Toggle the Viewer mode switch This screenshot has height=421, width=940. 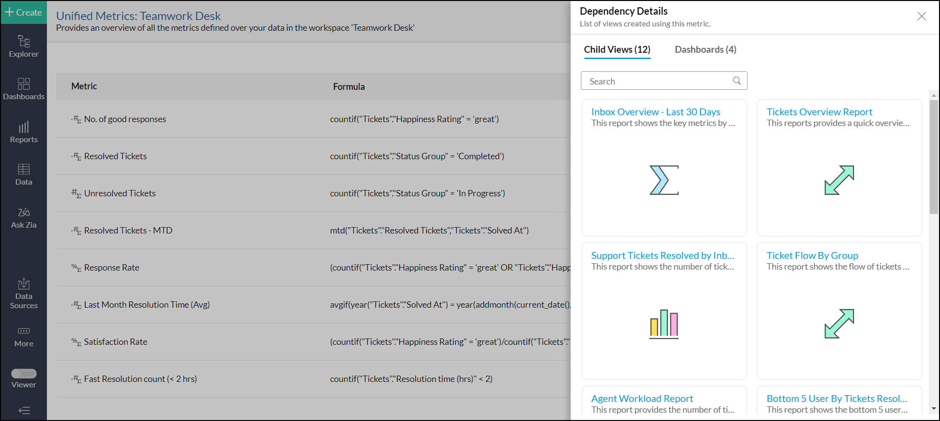pyautogui.click(x=24, y=374)
